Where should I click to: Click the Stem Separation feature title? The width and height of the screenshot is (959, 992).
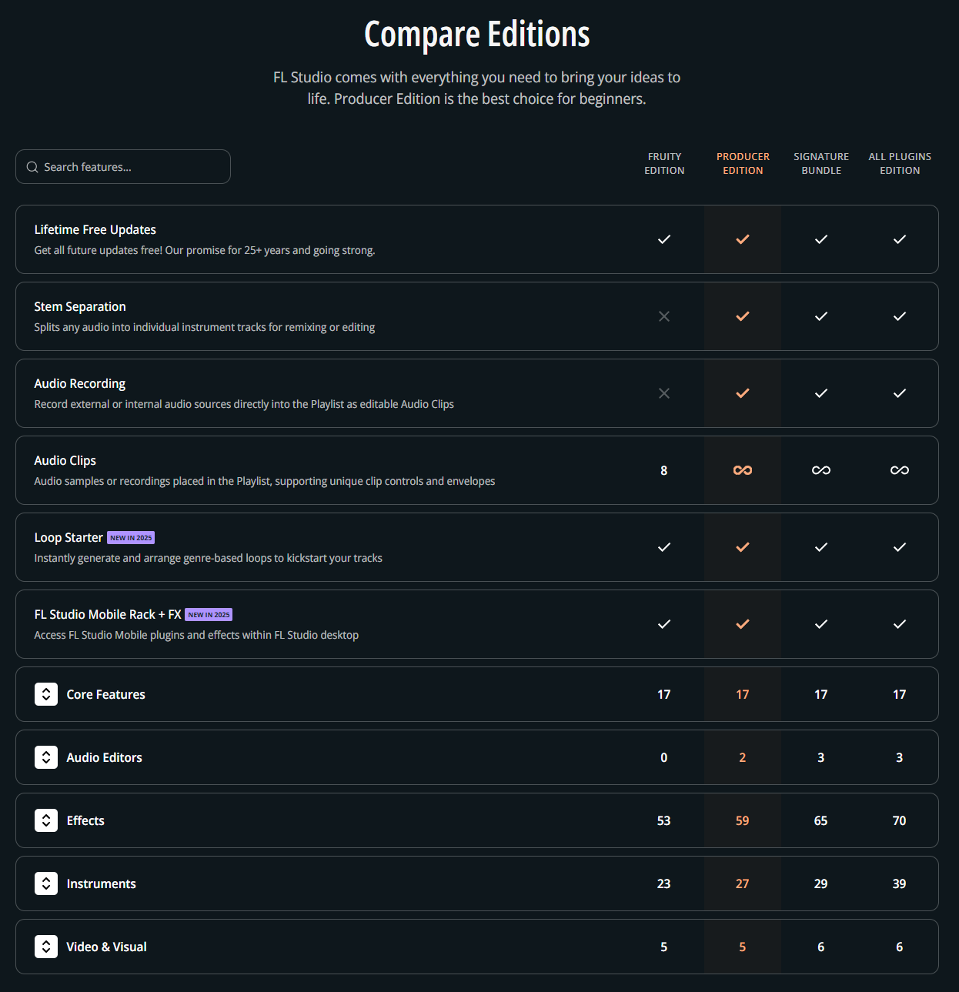80,306
